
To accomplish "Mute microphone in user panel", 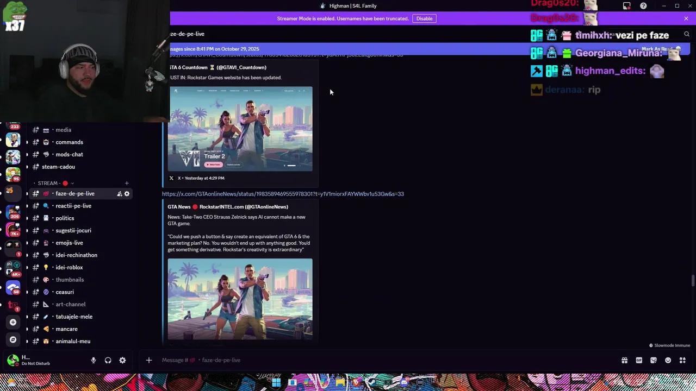I will pyautogui.click(x=94, y=360).
